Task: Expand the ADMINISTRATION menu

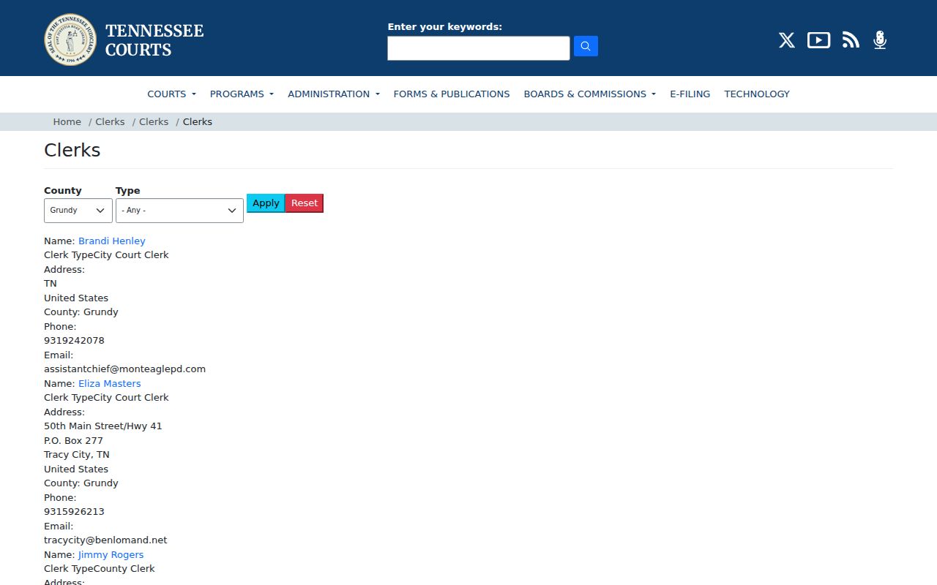Action: (x=334, y=94)
